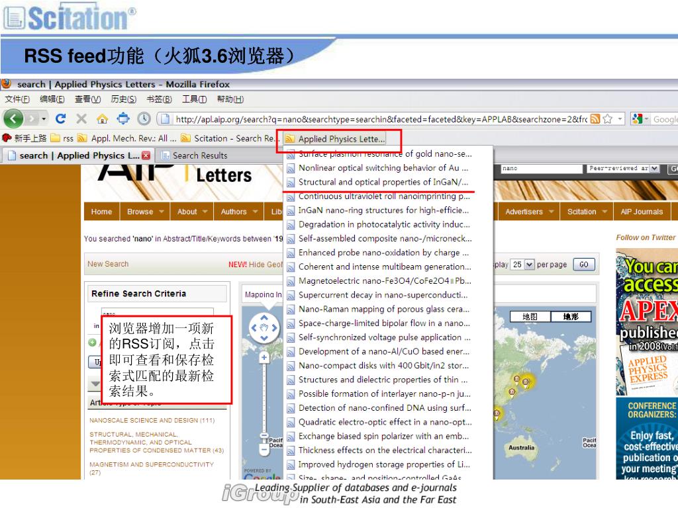
Task: Click the 新手上路 bookmark
Action: (x=24, y=138)
